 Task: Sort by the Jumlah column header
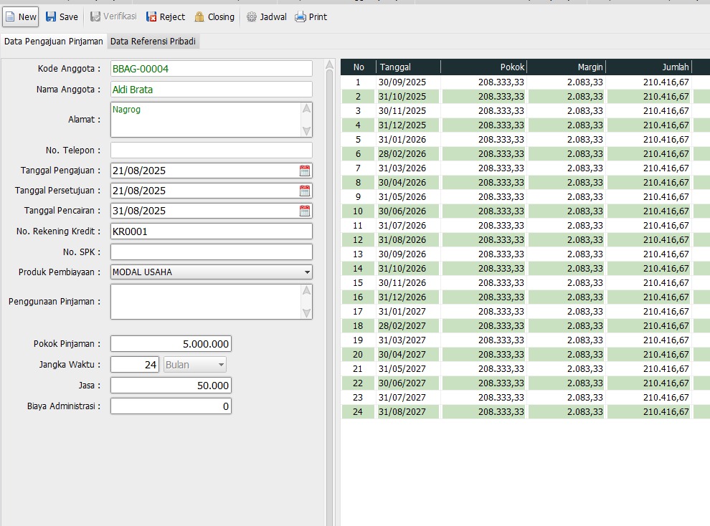coord(649,67)
